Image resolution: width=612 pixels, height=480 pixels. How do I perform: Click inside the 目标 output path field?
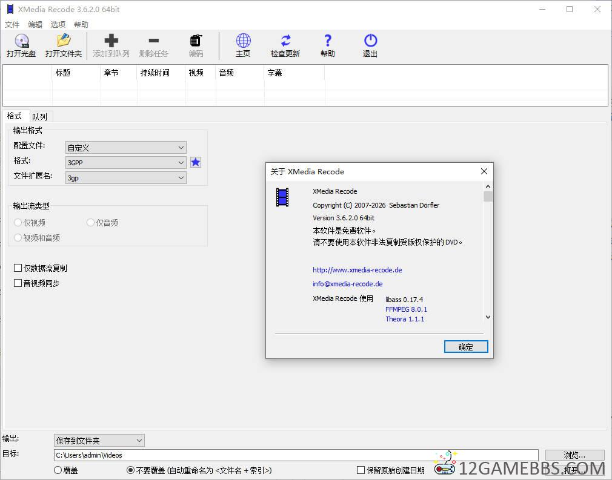point(242,455)
